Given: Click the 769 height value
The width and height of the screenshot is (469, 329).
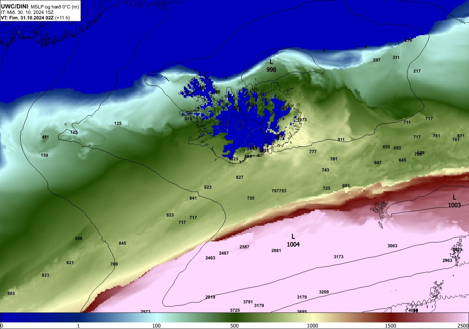Looking at the screenshot, I should click(114, 264).
